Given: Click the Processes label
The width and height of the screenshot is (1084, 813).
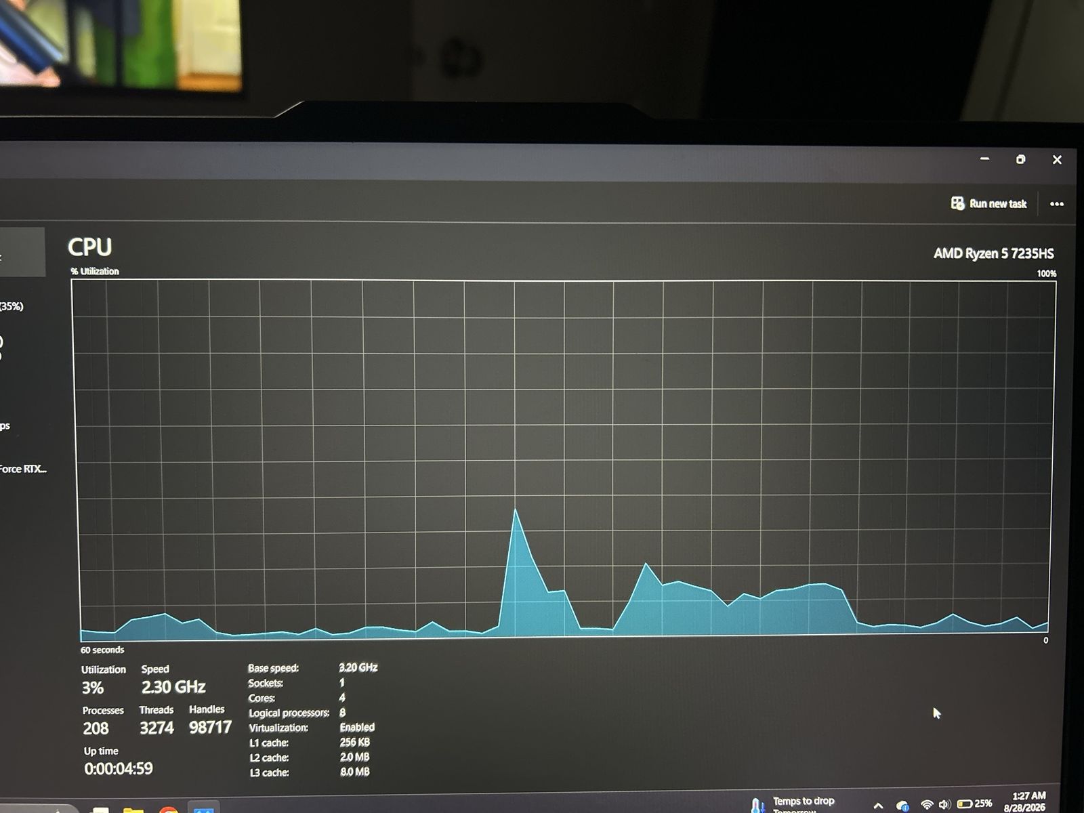Looking at the screenshot, I should click(103, 711).
